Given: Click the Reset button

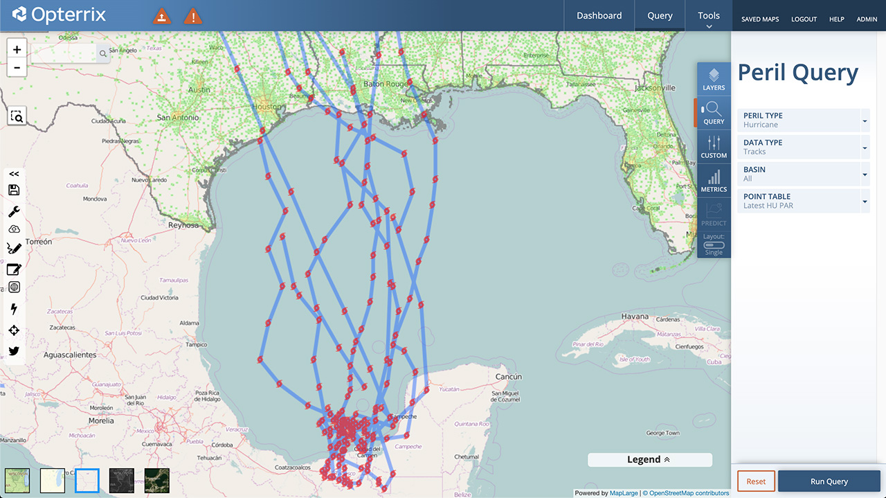Looking at the screenshot, I should (756, 481).
